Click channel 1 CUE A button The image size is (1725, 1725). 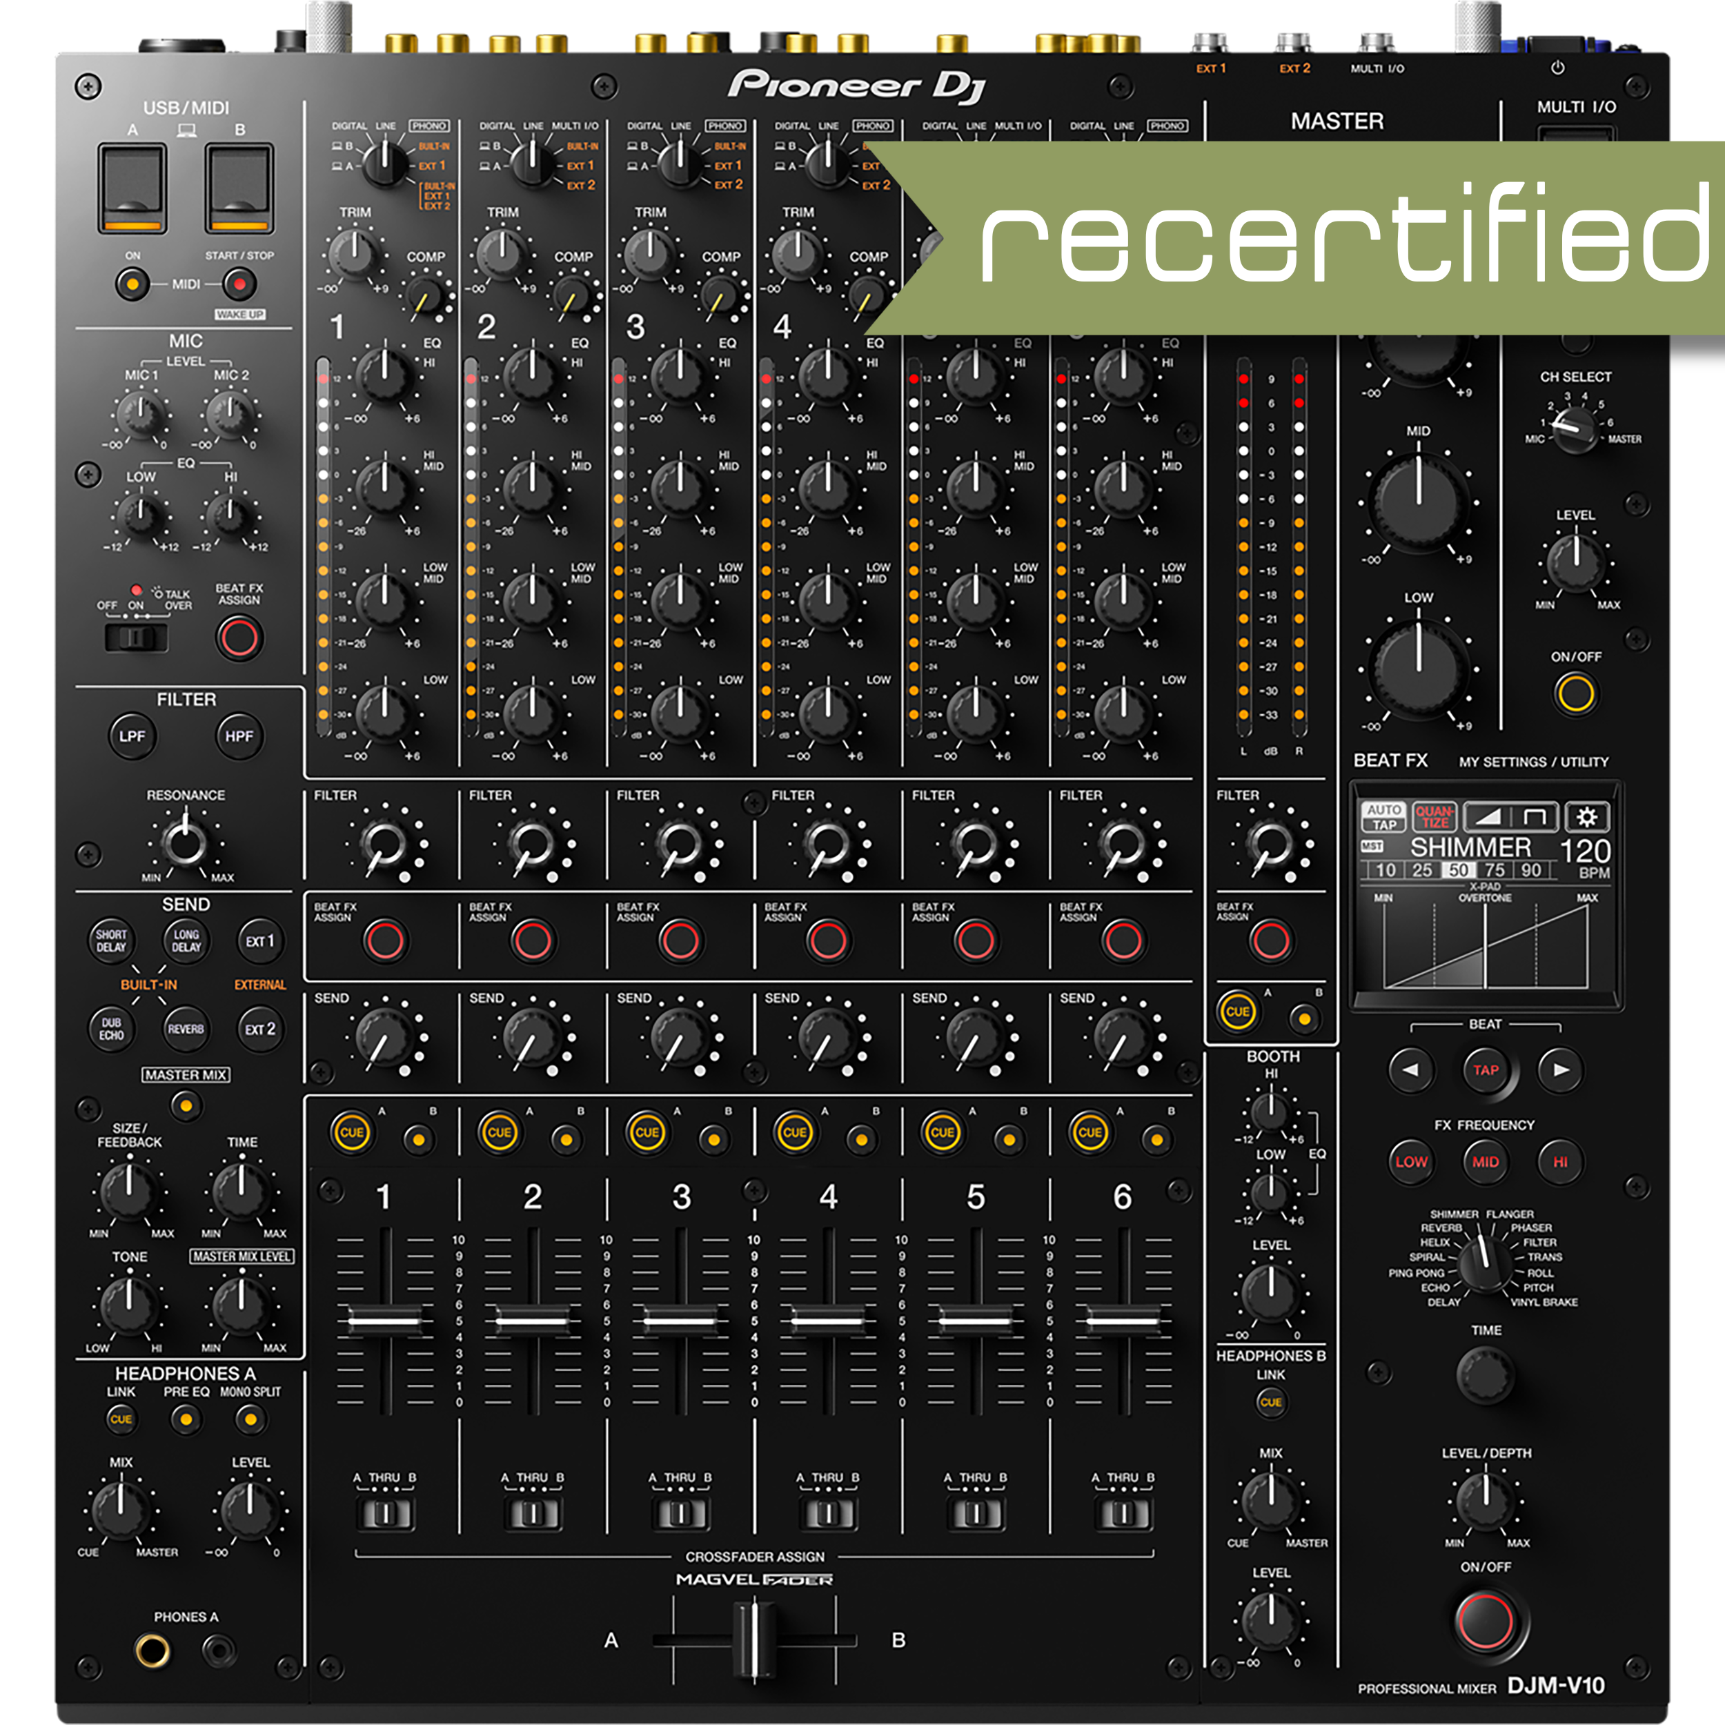(352, 1132)
